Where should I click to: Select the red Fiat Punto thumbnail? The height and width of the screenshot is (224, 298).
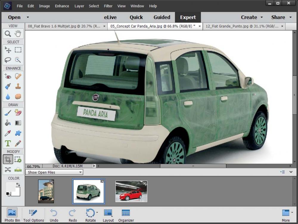131,191
